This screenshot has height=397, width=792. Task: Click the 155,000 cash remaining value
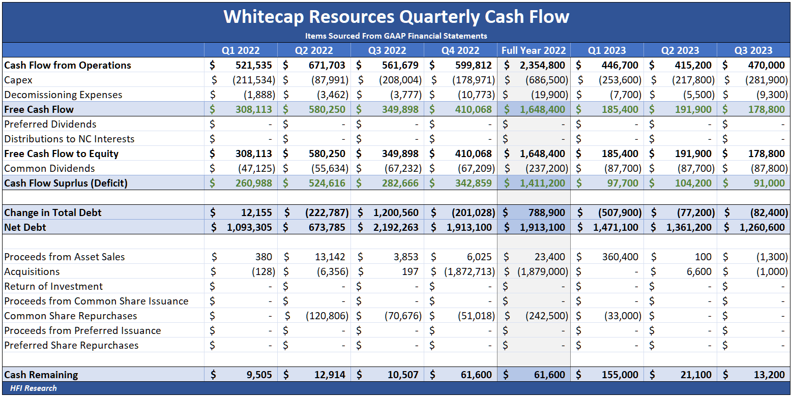(620, 375)
